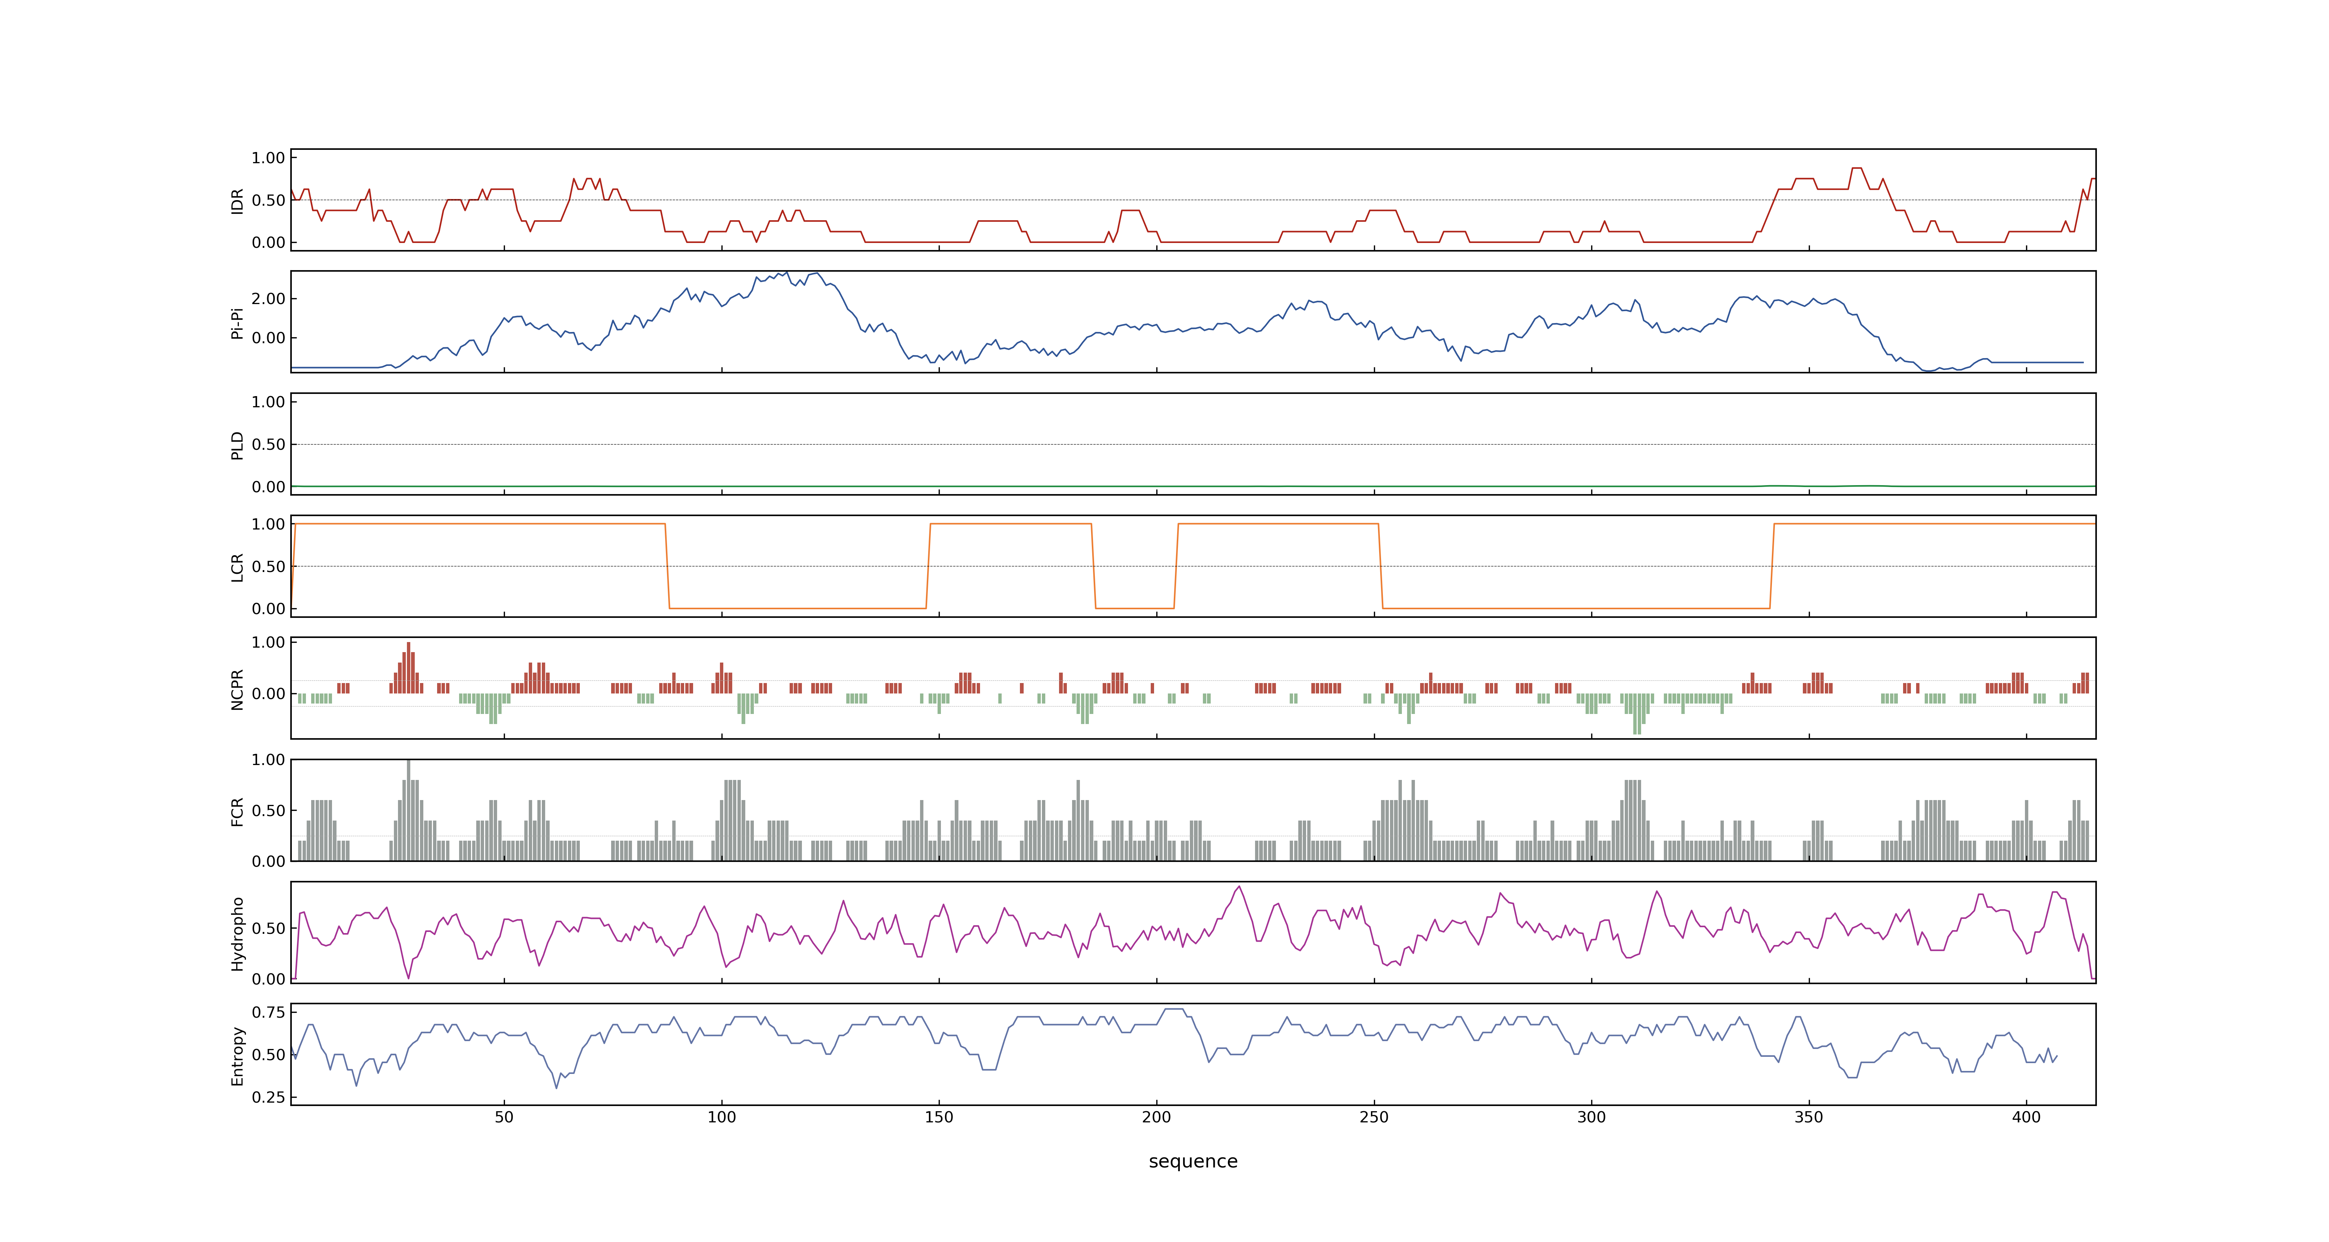Click the Pi-Pi y-axis label
The image size is (2329, 1242).
tap(238, 323)
